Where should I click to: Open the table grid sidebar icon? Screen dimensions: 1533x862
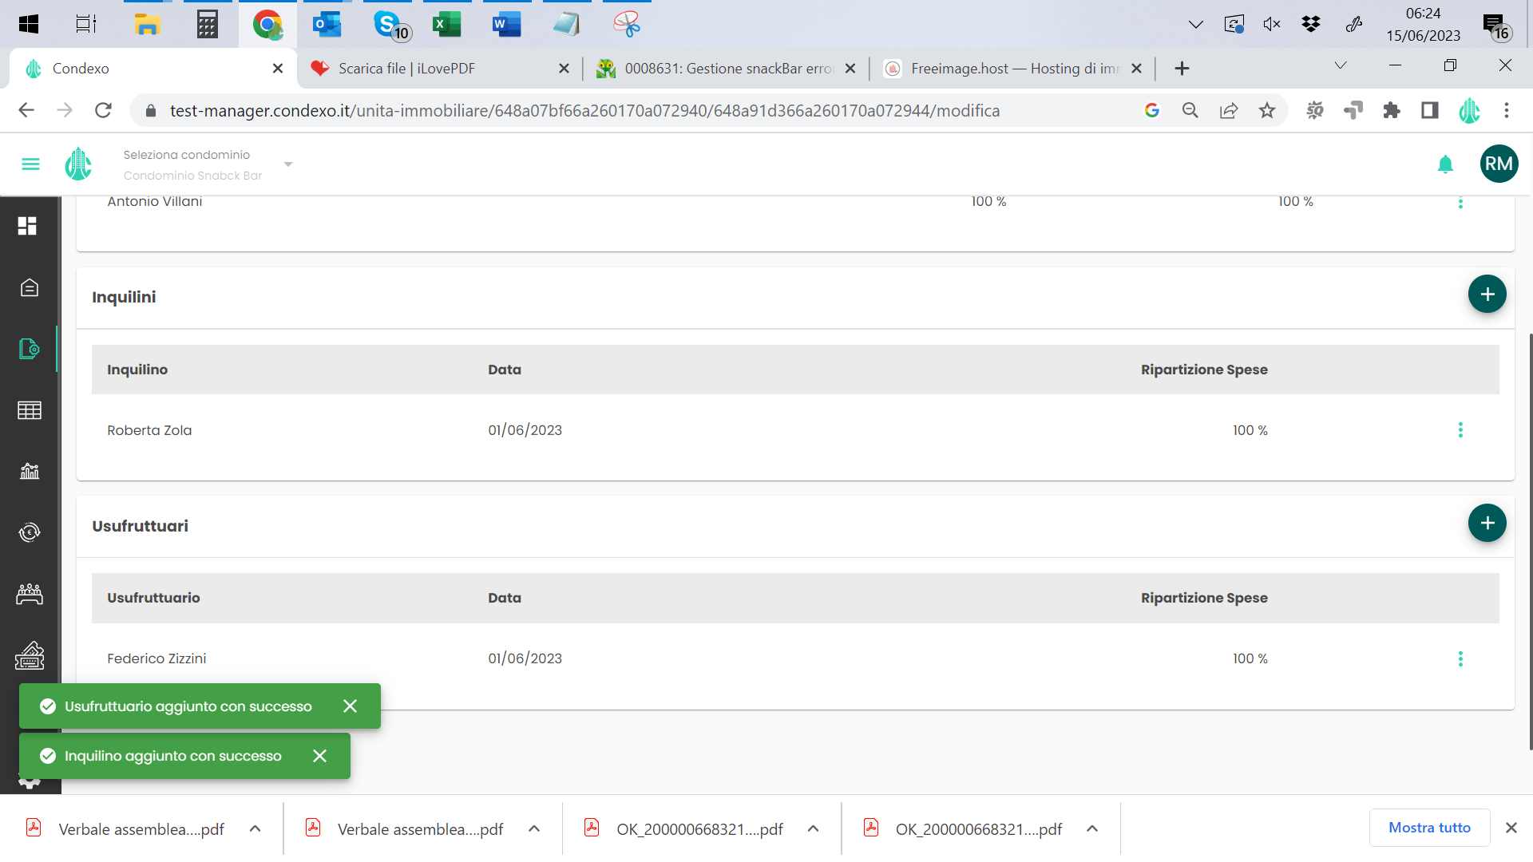pos(29,410)
